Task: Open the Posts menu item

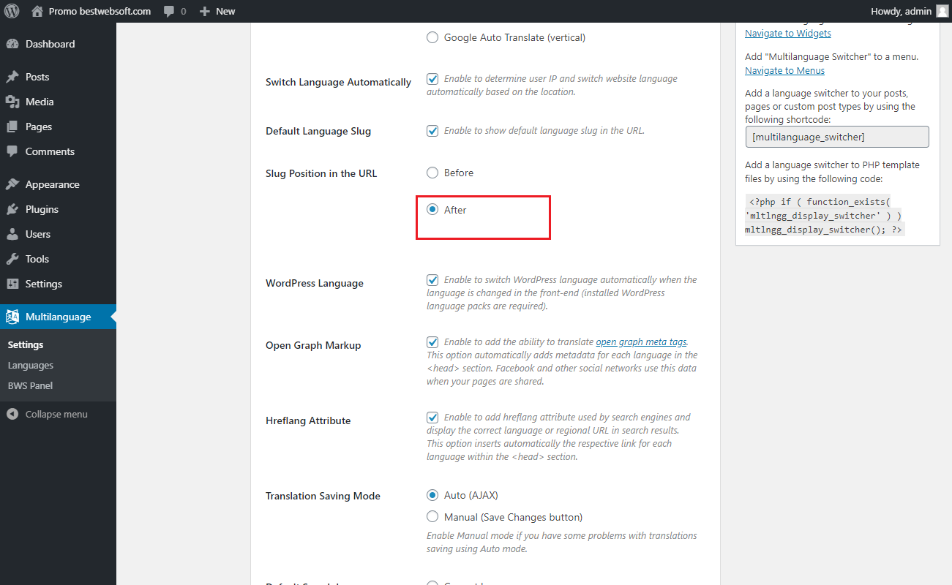Action: click(x=58, y=77)
